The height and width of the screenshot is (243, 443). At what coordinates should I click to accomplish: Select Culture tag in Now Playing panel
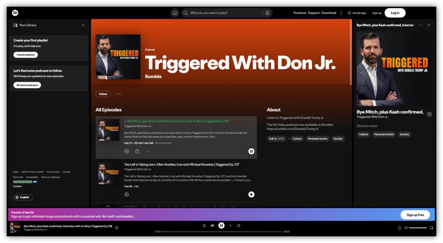[363, 135]
